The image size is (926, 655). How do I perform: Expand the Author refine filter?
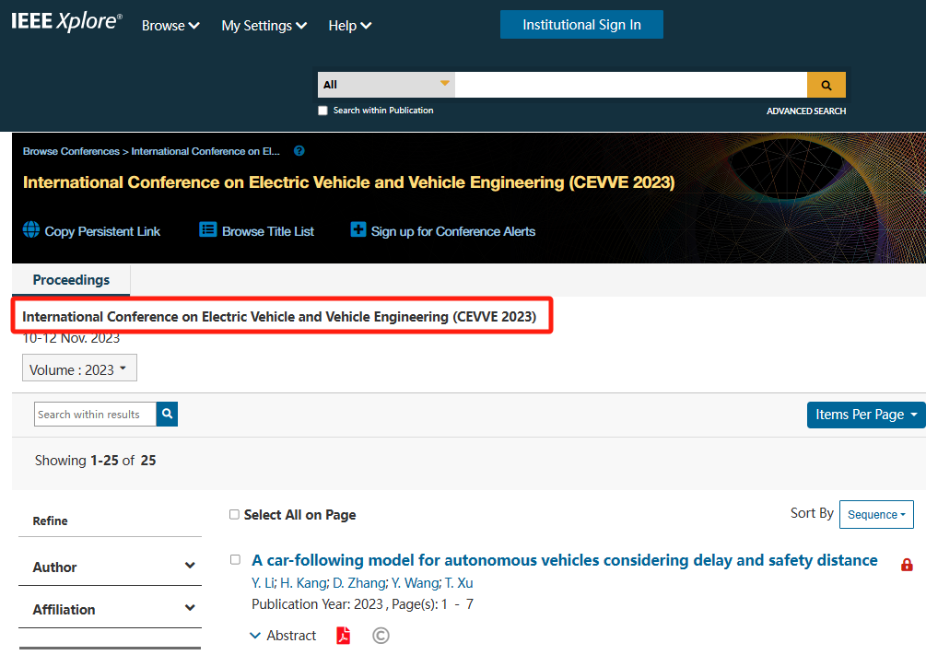(110, 567)
